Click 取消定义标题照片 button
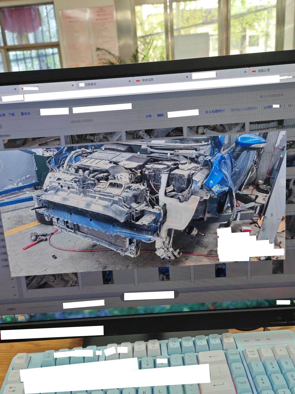The height and width of the screenshot is (394, 295). pyautogui.click(x=244, y=109)
